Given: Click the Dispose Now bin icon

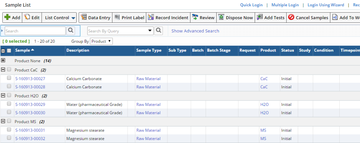Looking at the screenshot, I should [221, 17].
